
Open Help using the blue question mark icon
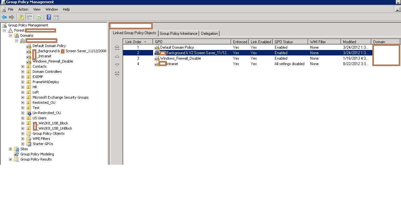click(x=48, y=17)
